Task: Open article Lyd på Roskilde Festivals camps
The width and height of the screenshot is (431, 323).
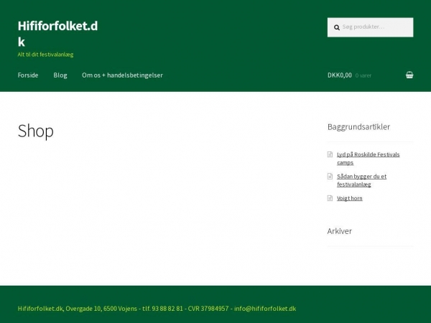Action: (x=368, y=158)
